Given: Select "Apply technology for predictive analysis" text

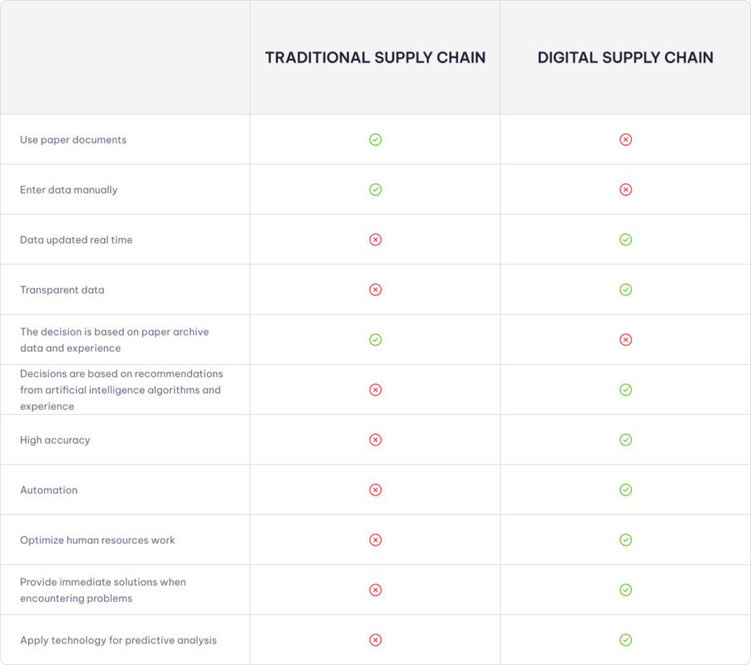Looking at the screenshot, I should [x=118, y=640].
